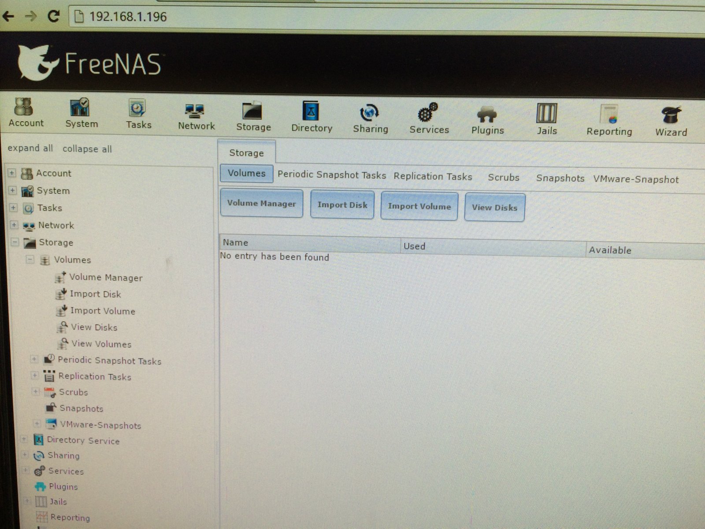Open the VMware-Snapshot tab
Viewport: 705px width, 529px height.
[x=636, y=179]
